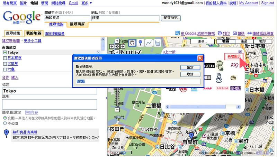Screen dimensions: 277x157
Task: Select the 不公開 privacy radio button
Action: (x=5, y=123)
